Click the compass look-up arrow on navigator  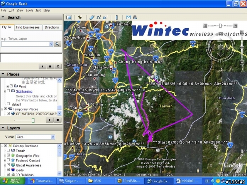point(220,40)
